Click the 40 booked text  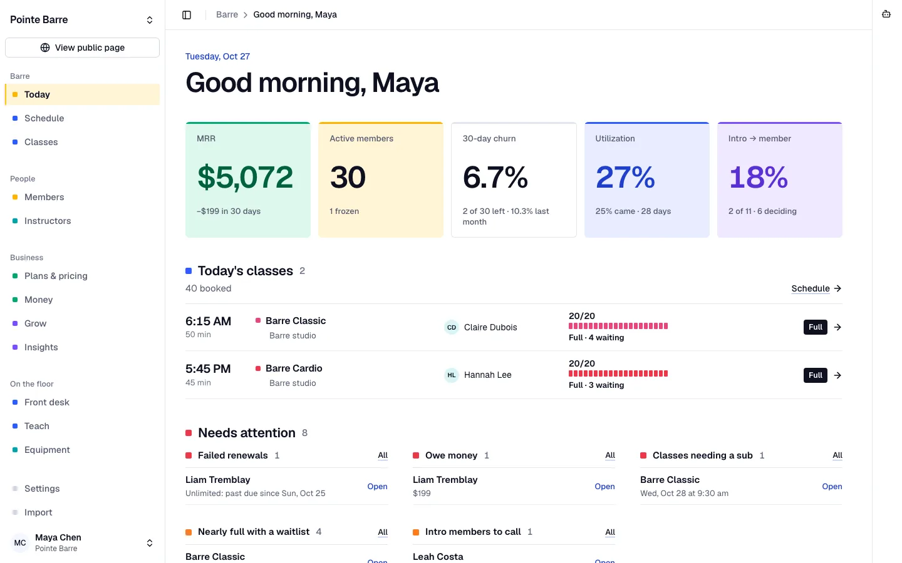pos(209,288)
